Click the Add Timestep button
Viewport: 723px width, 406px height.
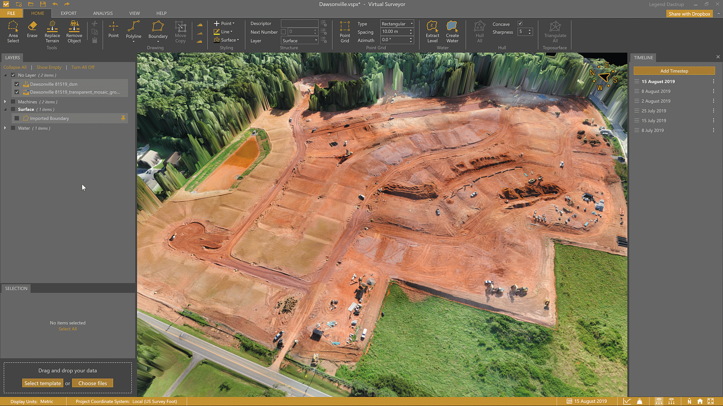point(674,71)
